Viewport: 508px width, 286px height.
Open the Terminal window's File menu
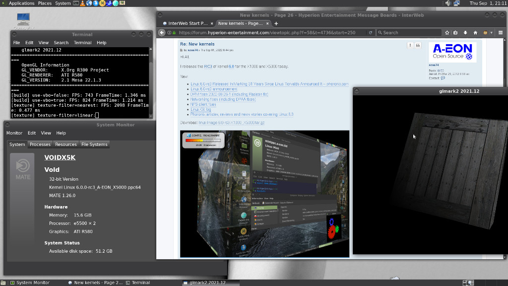[16, 43]
